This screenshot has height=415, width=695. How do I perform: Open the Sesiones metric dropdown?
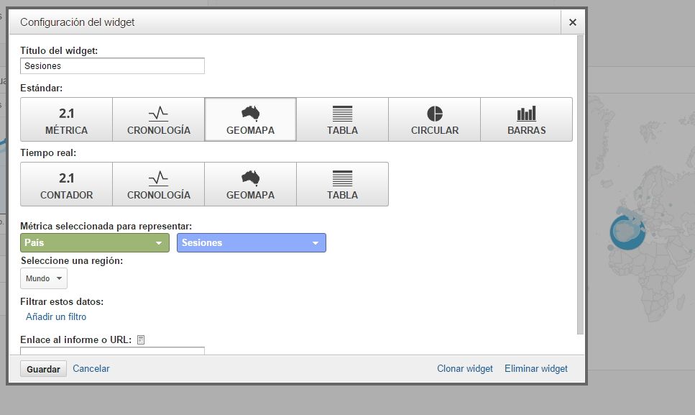pyautogui.click(x=252, y=243)
